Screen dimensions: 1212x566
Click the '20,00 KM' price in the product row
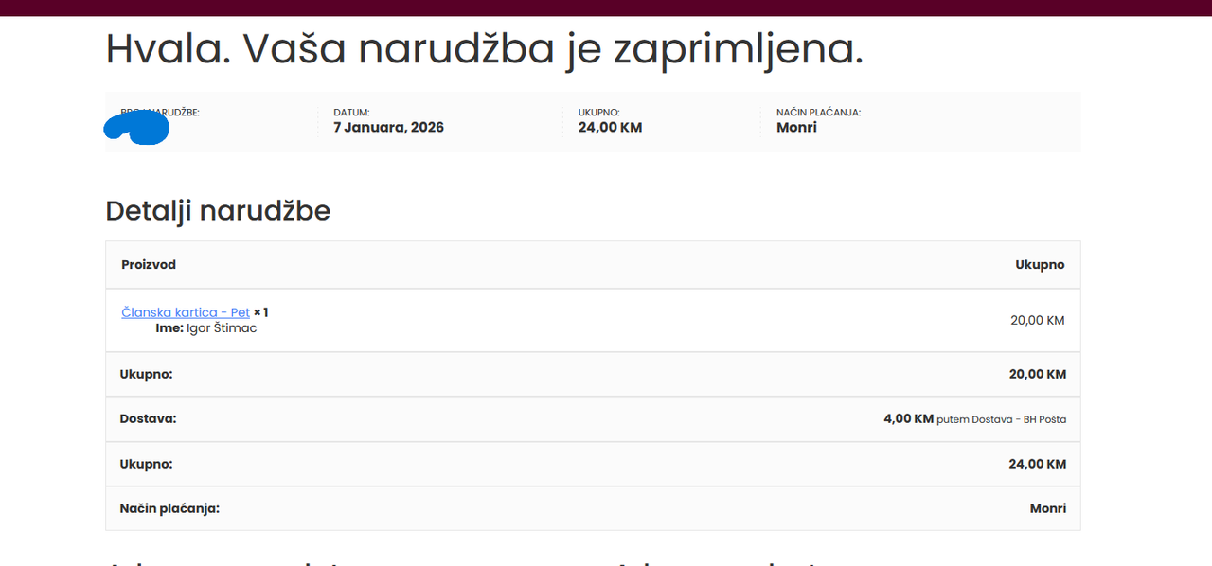[x=1037, y=320]
